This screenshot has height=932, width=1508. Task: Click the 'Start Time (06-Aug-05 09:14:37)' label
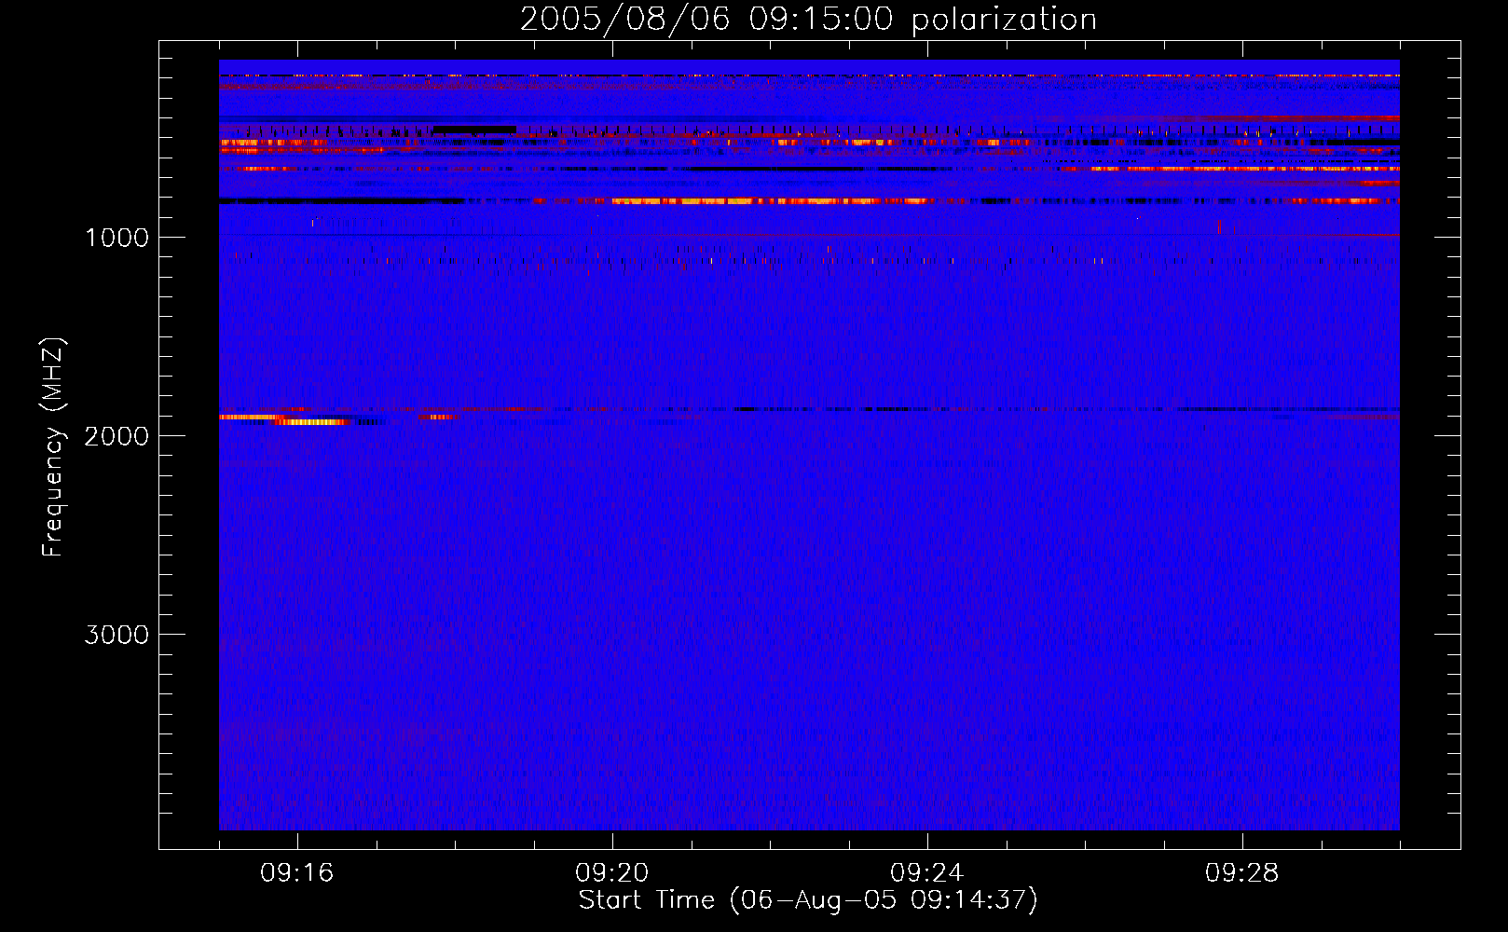tap(808, 900)
